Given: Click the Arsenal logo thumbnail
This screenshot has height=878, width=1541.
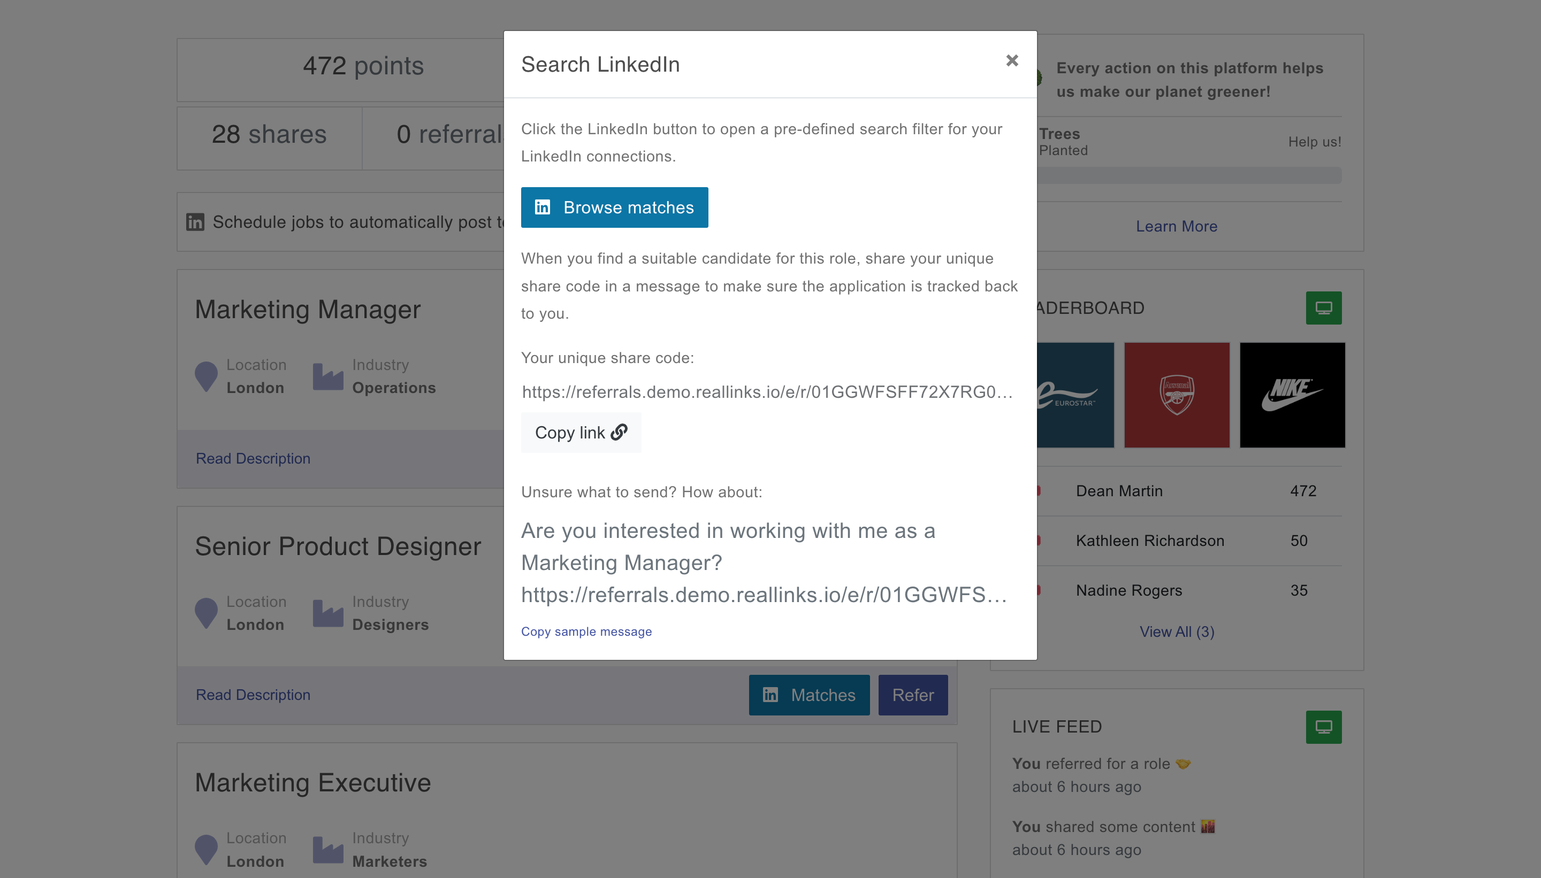Looking at the screenshot, I should coord(1176,395).
